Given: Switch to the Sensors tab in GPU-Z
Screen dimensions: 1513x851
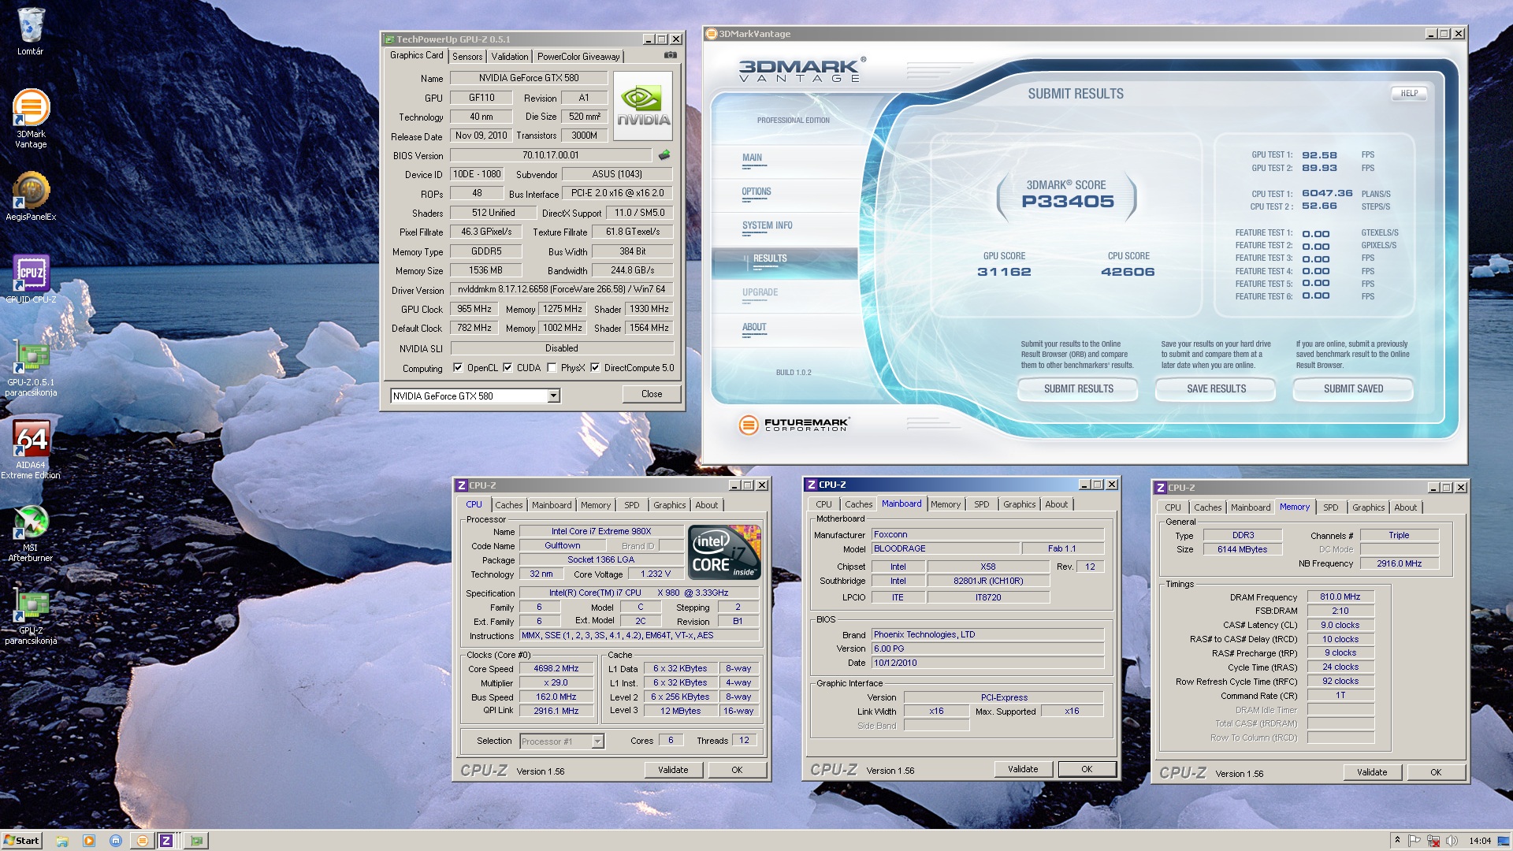Looking at the screenshot, I should click(467, 57).
